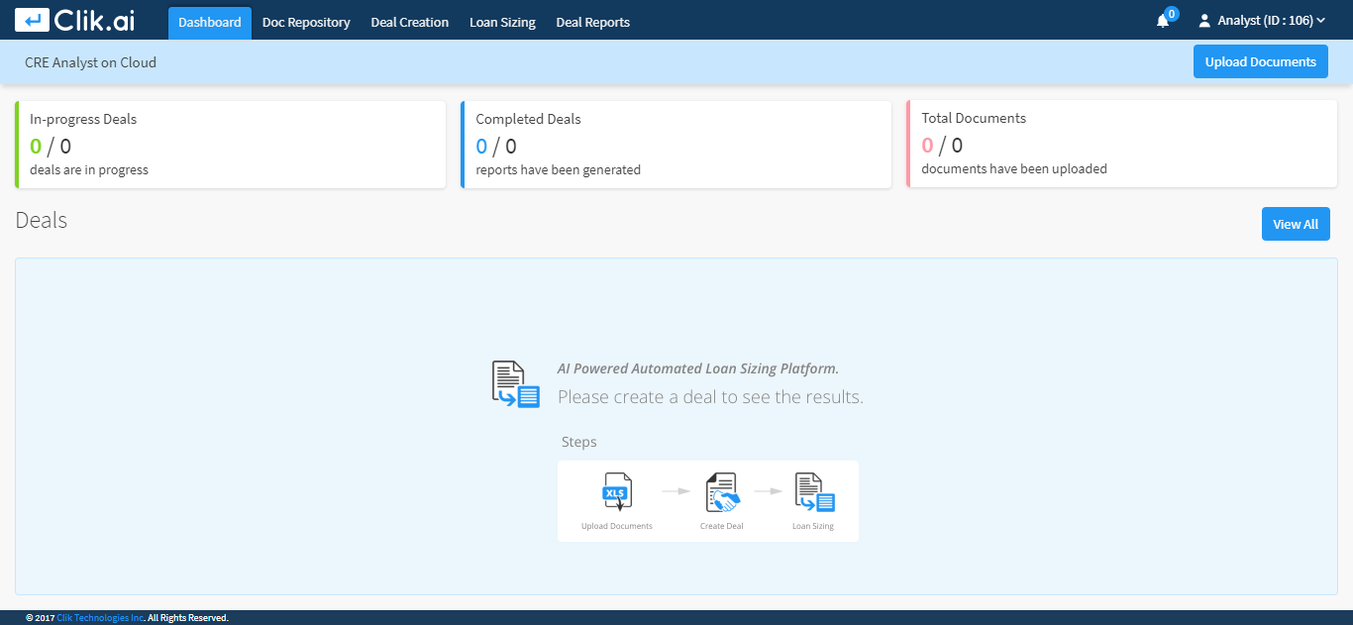This screenshot has height=625, width=1353.
Task: Click the Clik.ai logo
Action: 74,20
